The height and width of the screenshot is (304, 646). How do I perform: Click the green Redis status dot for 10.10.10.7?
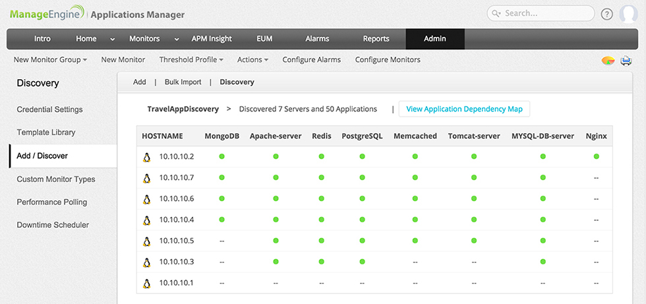pyautogui.click(x=322, y=177)
